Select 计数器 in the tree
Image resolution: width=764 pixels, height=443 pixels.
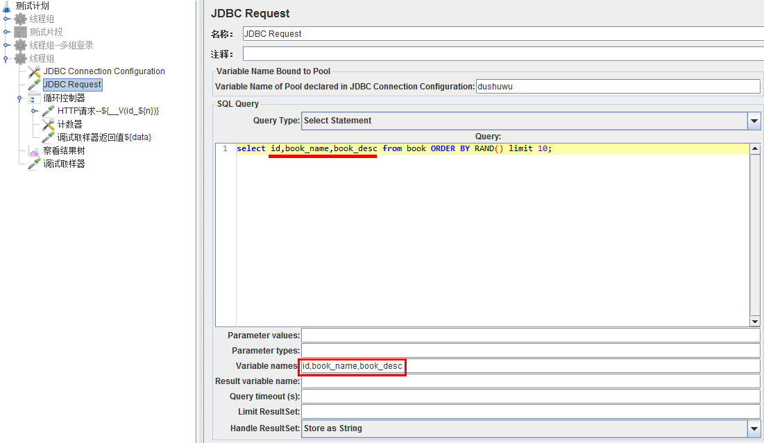(69, 124)
